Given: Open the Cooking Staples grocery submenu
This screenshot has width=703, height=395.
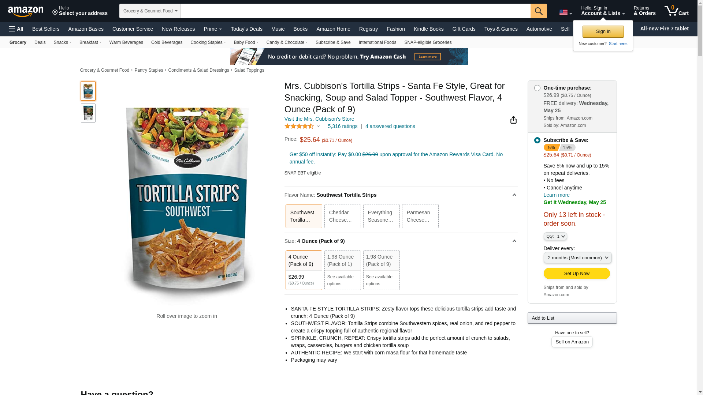Looking at the screenshot, I should coord(208,42).
